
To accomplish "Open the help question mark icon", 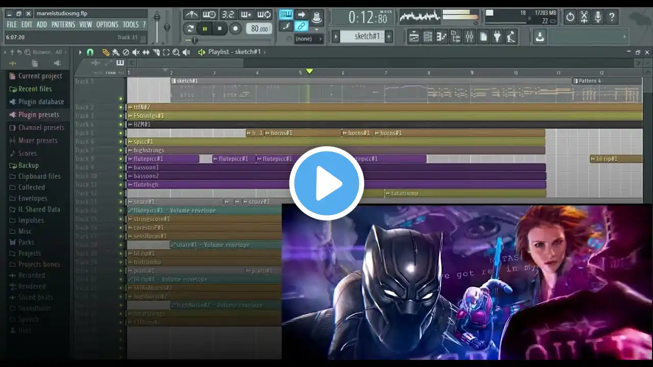I will (x=612, y=17).
